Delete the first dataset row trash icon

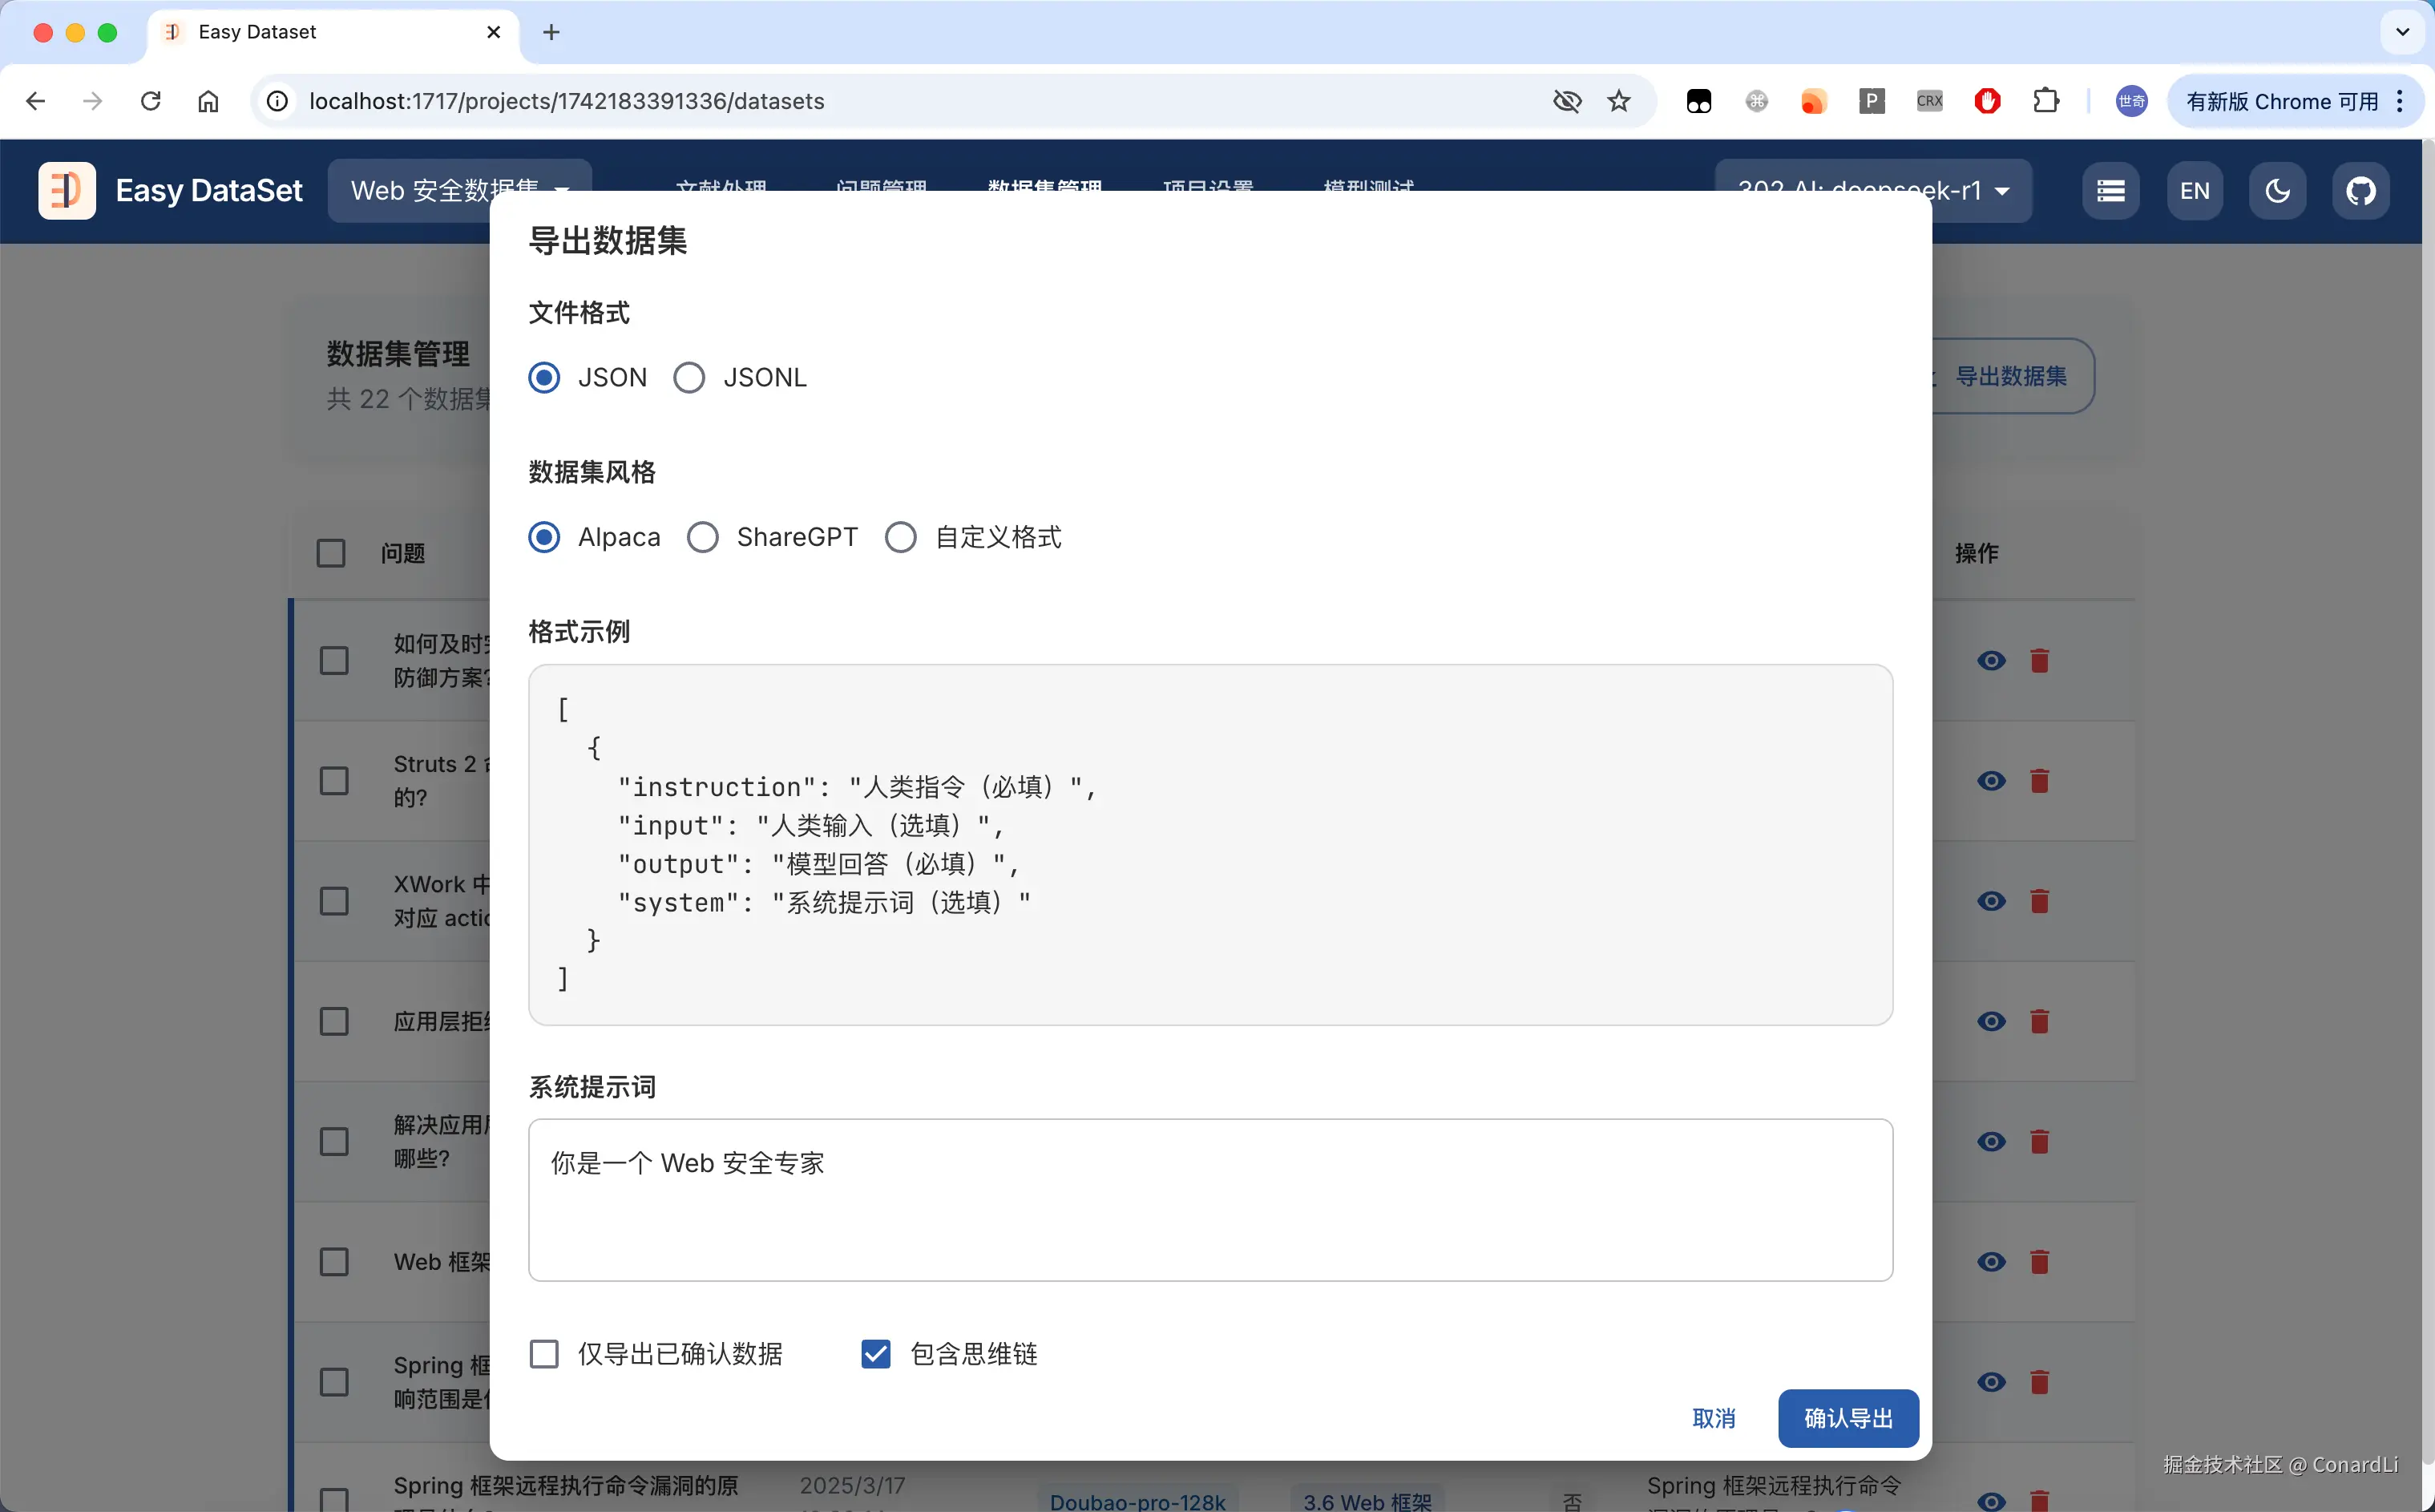[2039, 660]
